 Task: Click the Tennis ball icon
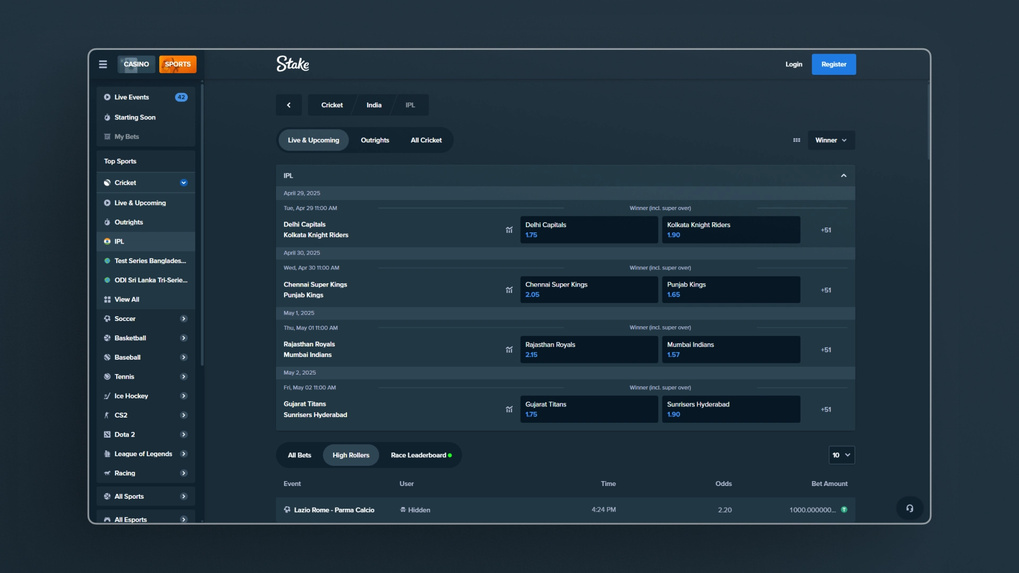pos(107,377)
